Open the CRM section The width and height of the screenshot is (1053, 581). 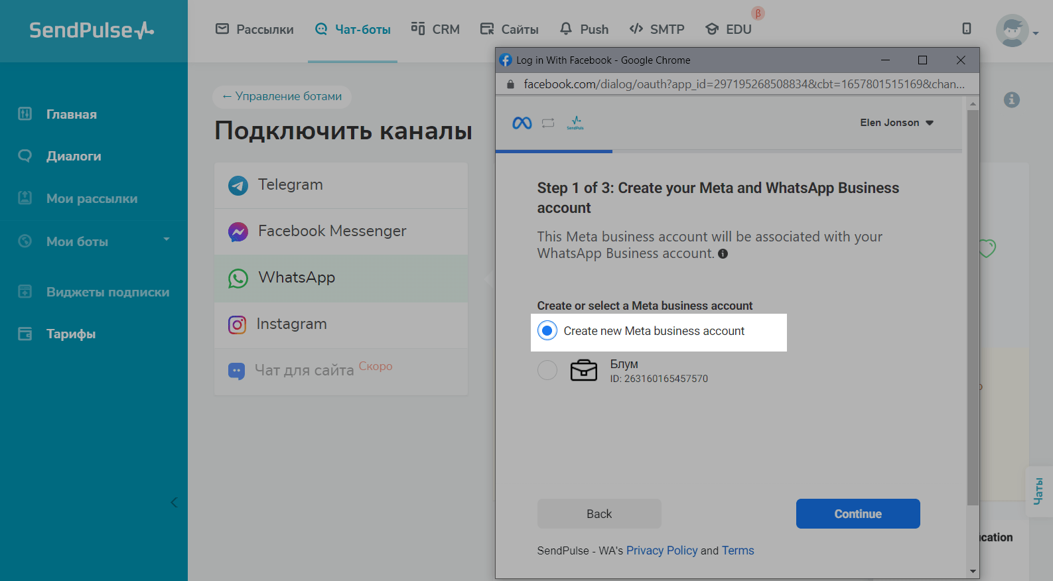pyautogui.click(x=435, y=29)
